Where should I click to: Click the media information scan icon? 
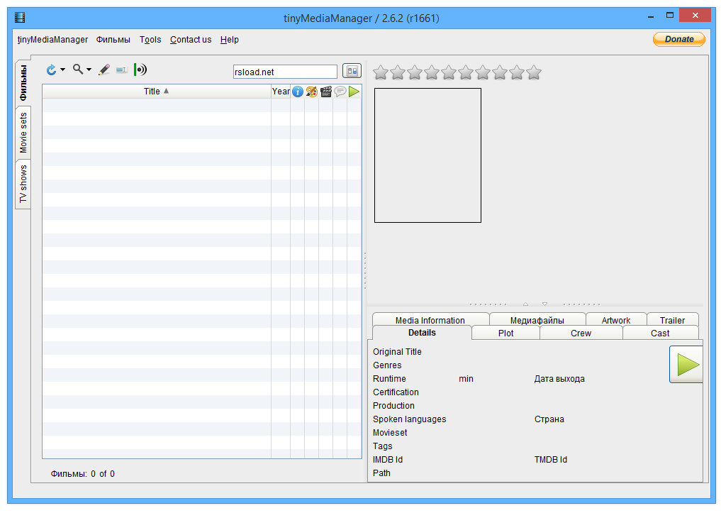coord(140,70)
